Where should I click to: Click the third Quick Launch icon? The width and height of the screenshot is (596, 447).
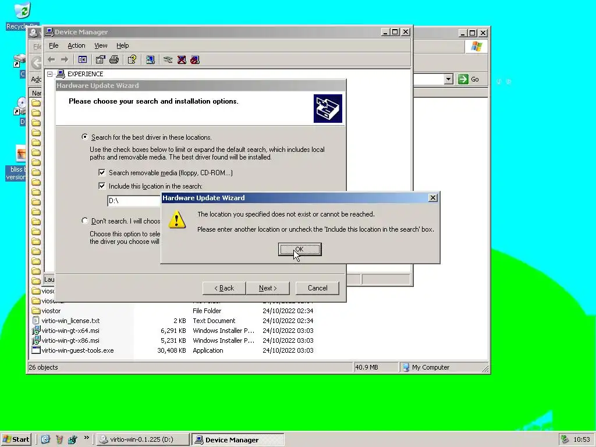[x=72, y=439]
